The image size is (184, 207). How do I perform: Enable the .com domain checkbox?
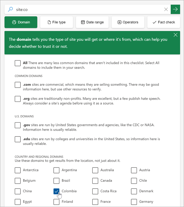coord(18,85)
